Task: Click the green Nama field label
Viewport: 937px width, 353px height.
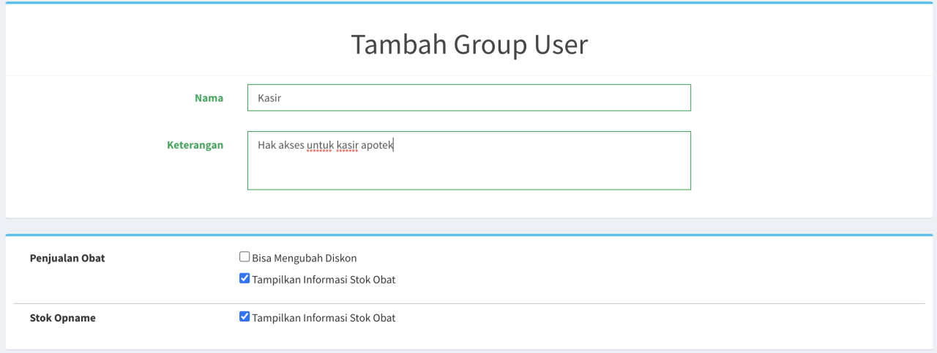Action: coord(209,98)
